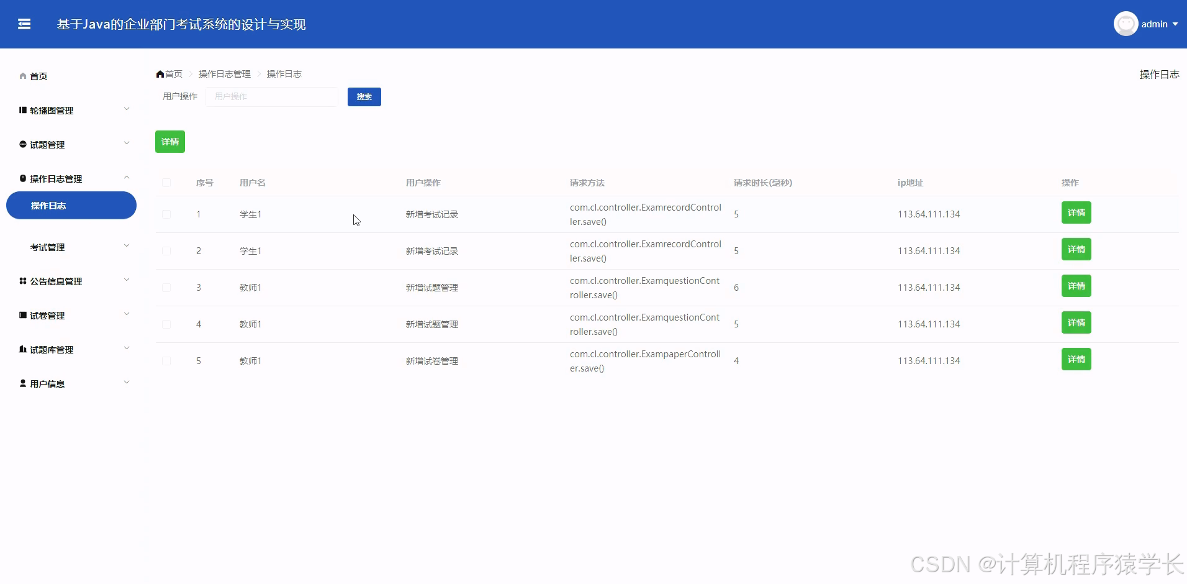Open the admin account dropdown arrow
Image resolution: width=1187 pixels, height=584 pixels.
tap(1176, 24)
